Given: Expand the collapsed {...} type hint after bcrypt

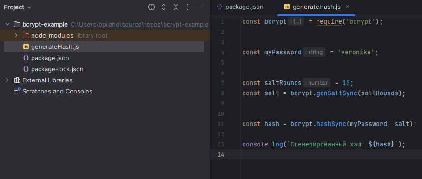Looking at the screenshot, I should [296, 21].
